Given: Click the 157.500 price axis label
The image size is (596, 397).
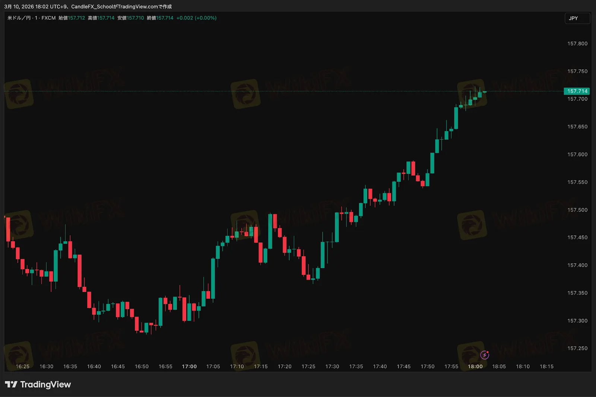Looking at the screenshot, I should [x=577, y=210].
